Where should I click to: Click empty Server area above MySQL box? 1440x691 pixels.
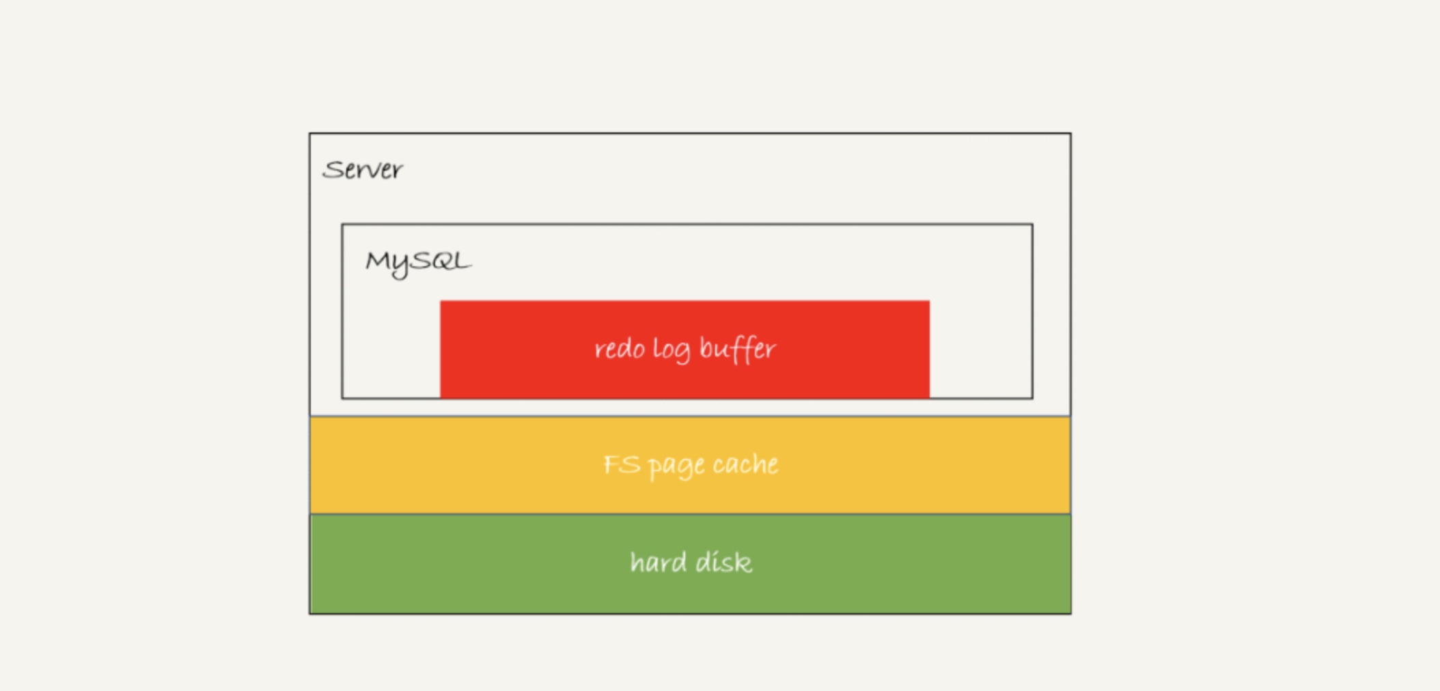point(690,179)
